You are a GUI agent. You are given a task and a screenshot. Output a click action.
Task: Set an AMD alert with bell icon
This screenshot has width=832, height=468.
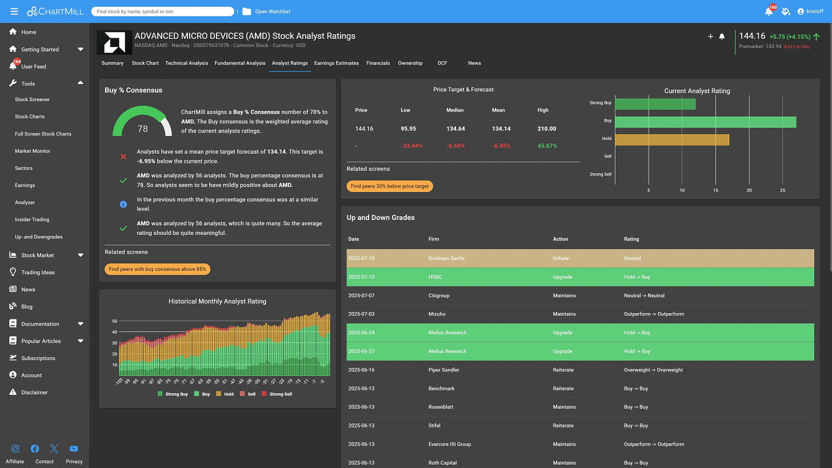click(x=722, y=37)
